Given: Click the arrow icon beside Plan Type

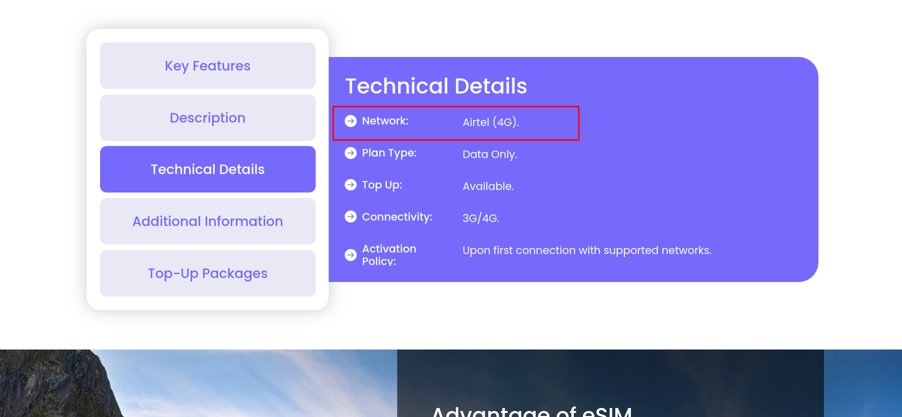Looking at the screenshot, I should click(351, 153).
